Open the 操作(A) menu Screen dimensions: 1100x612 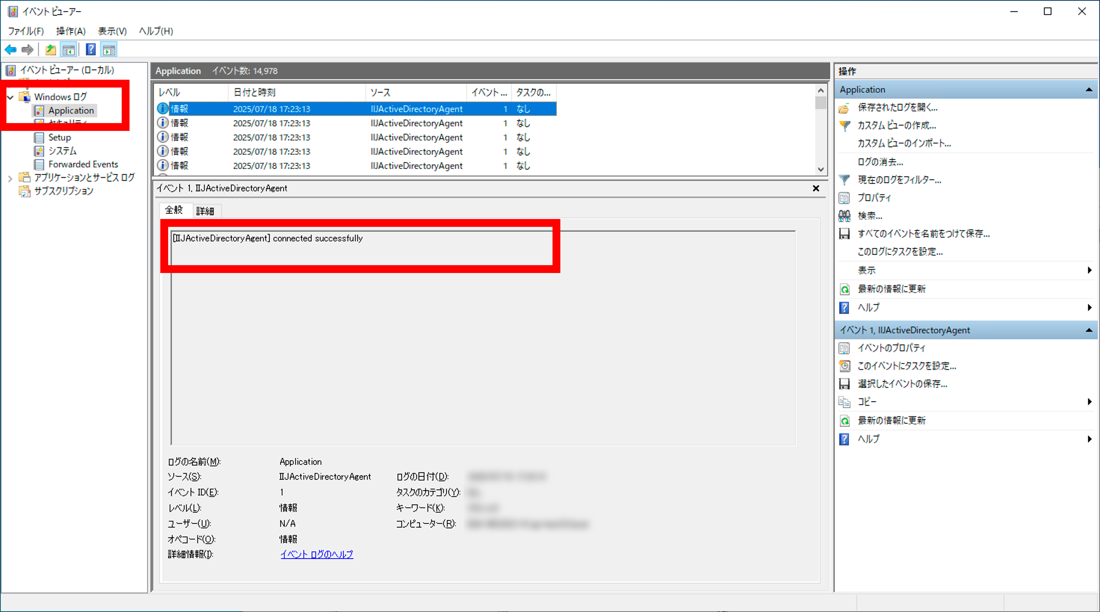coord(70,31)
